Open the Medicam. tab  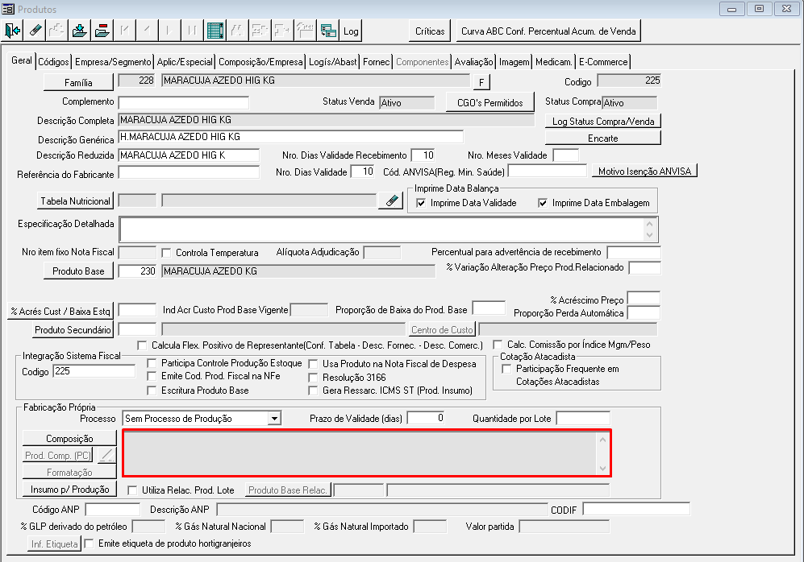point(553,62)
